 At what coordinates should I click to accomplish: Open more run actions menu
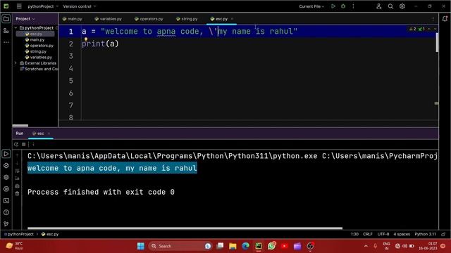click(x=353, y=6)
